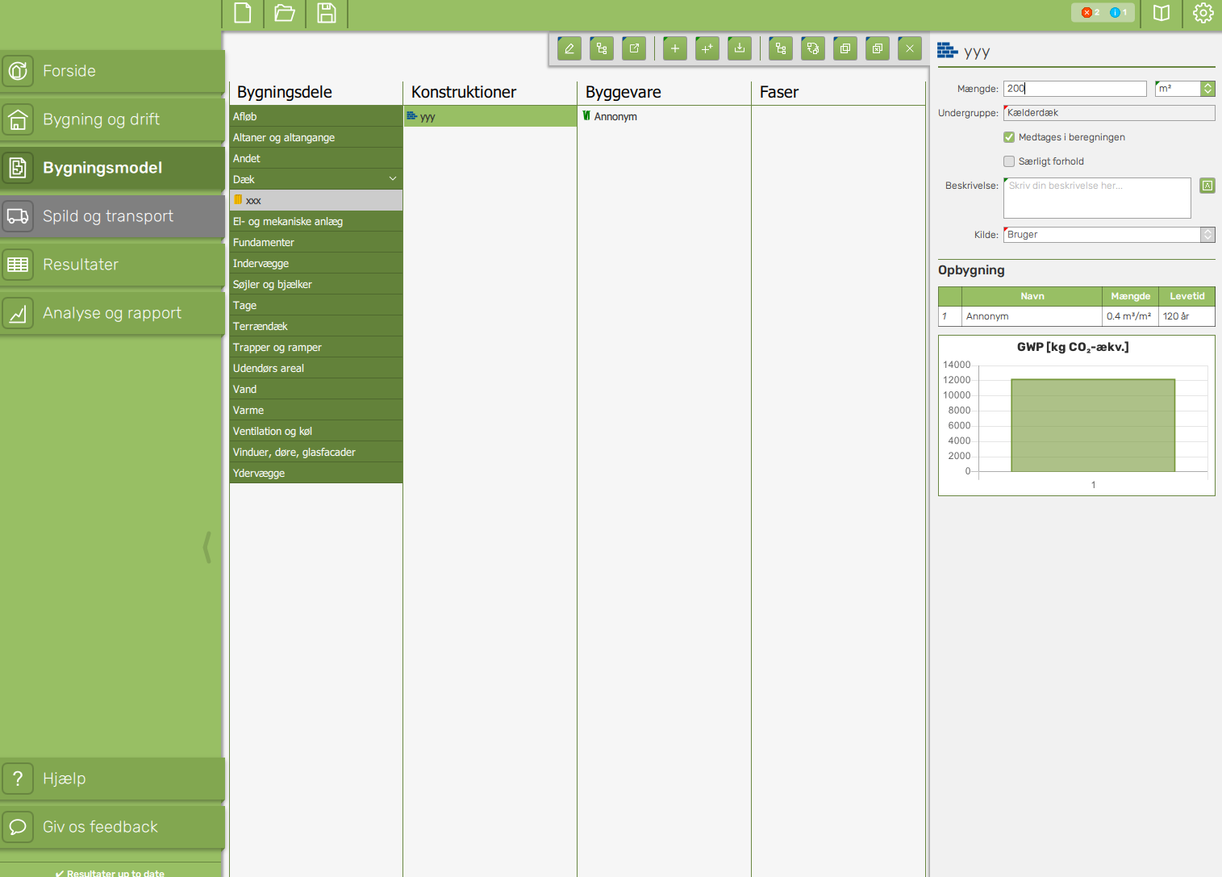
Task: Click the new document icon
Action: 243,13
